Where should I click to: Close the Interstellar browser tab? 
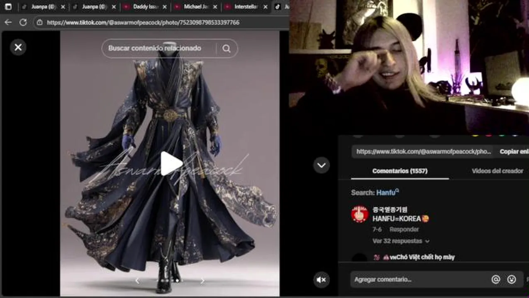pyautogui.click(x=266, y=7)
